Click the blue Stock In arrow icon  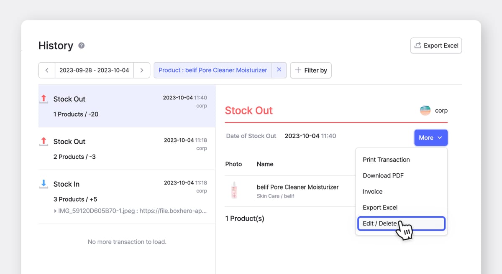(44, 183)
